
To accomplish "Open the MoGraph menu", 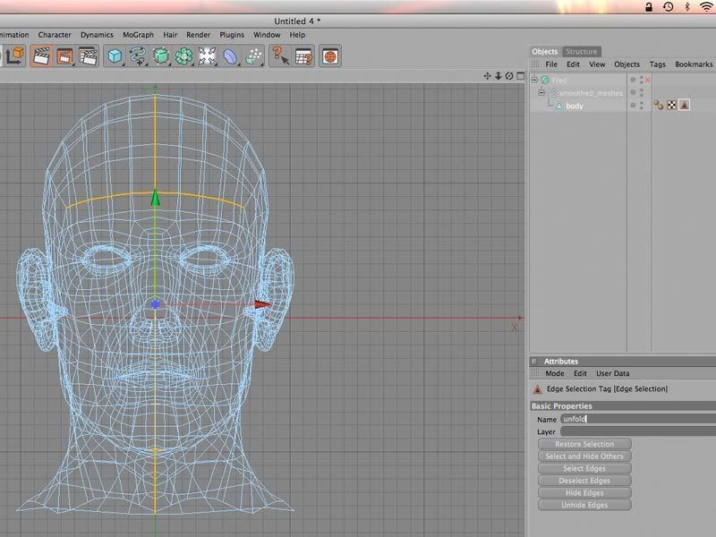I will [139, 35].
